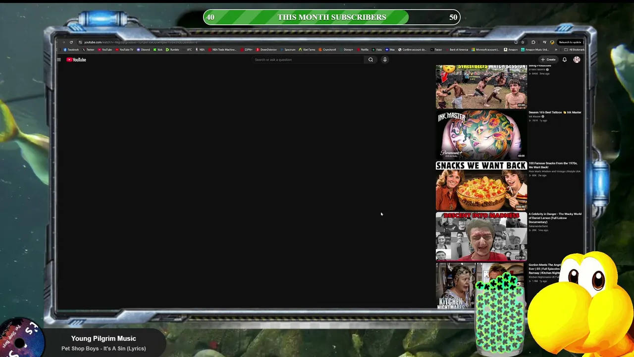The height and width of the screenshot is (357, 634).
Task: Open the Spectrum bookmark
Action: [288, 50]
